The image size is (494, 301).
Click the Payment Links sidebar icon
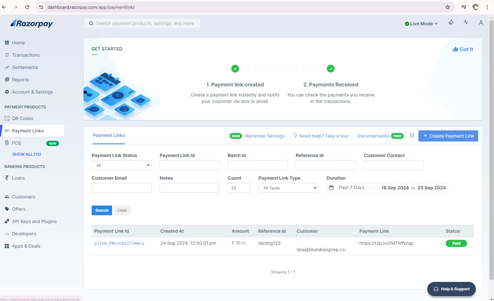click(7, 131)
